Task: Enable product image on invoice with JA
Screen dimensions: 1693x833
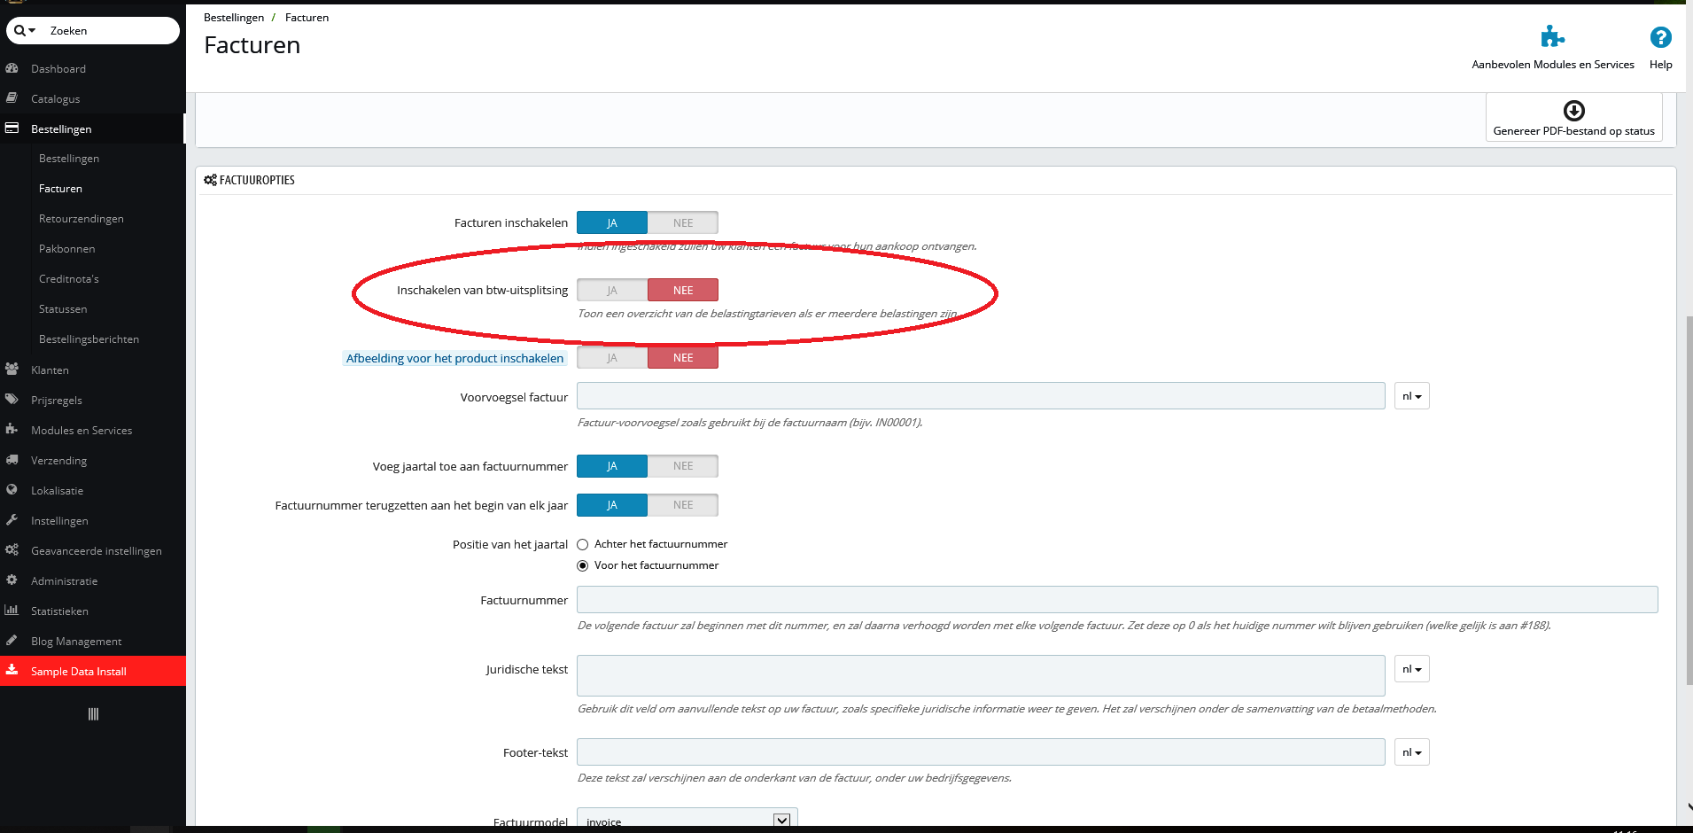Action: 612,357
